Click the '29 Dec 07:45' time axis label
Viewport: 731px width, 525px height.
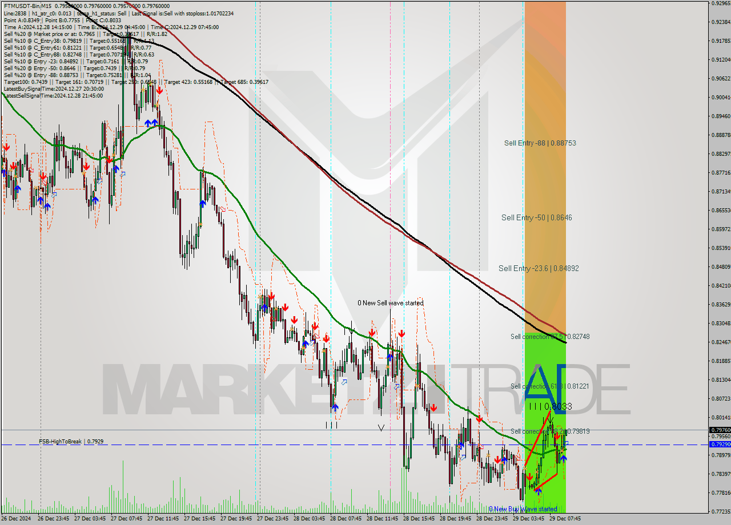(x=565, y=519)
